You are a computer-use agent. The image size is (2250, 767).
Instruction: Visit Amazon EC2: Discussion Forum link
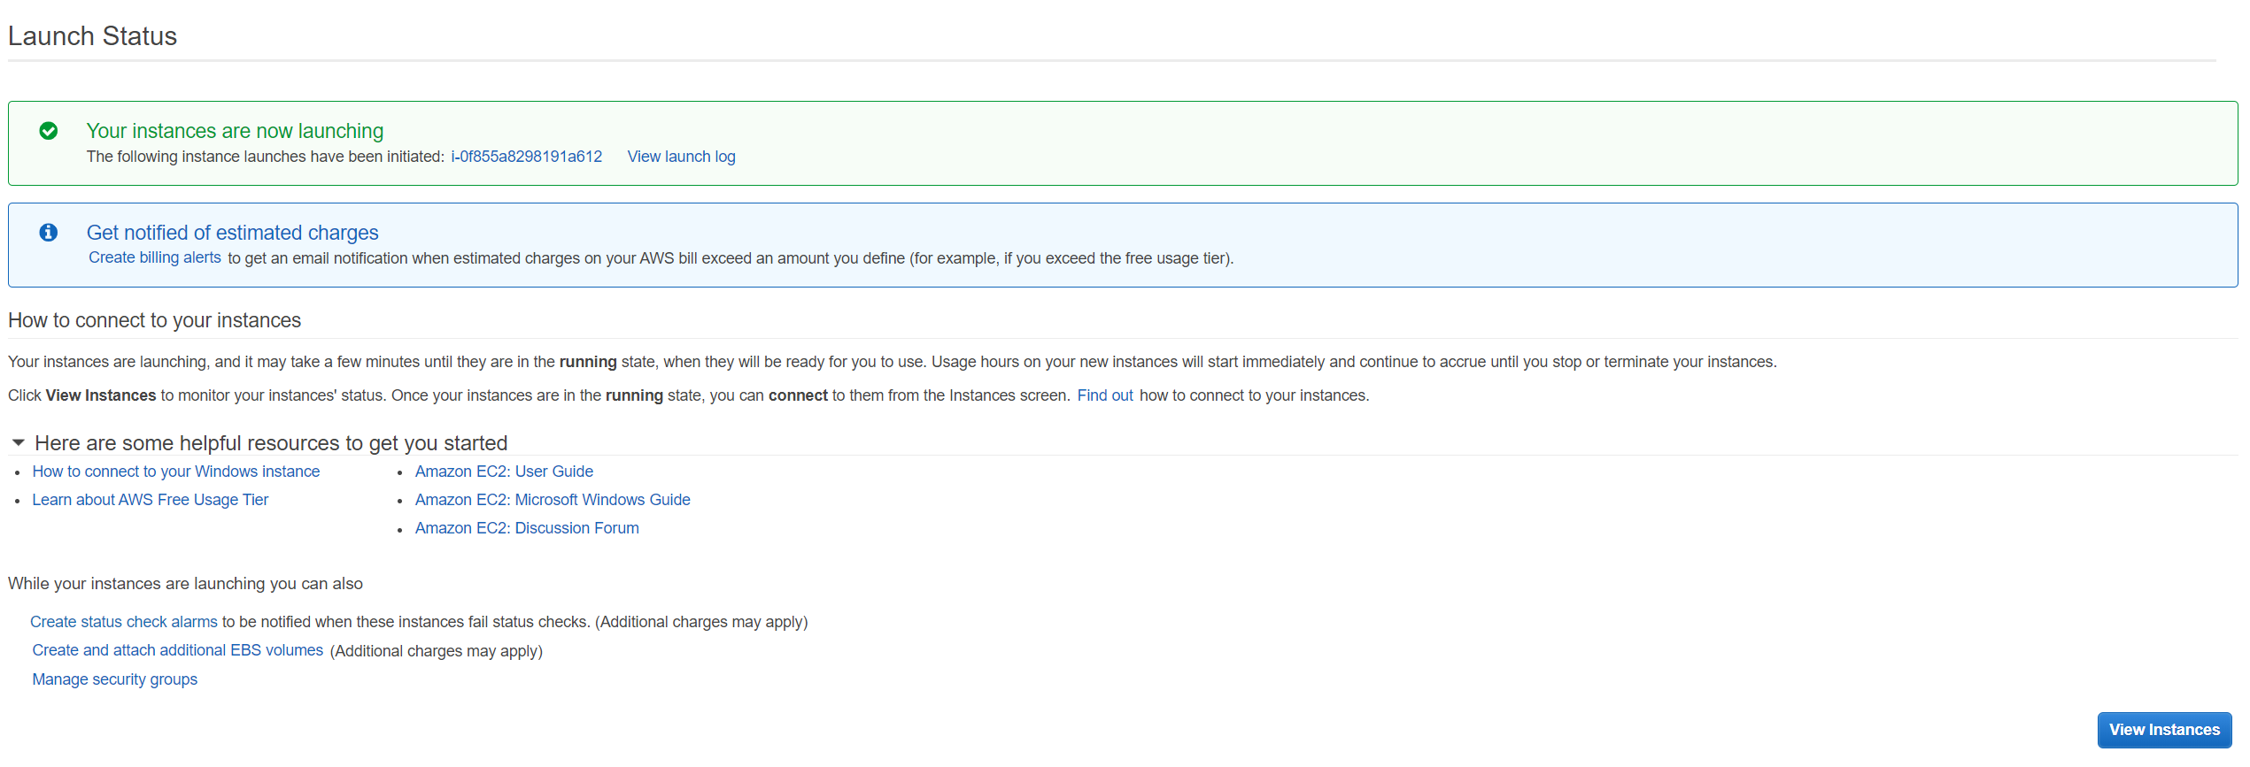click(527, 528)
